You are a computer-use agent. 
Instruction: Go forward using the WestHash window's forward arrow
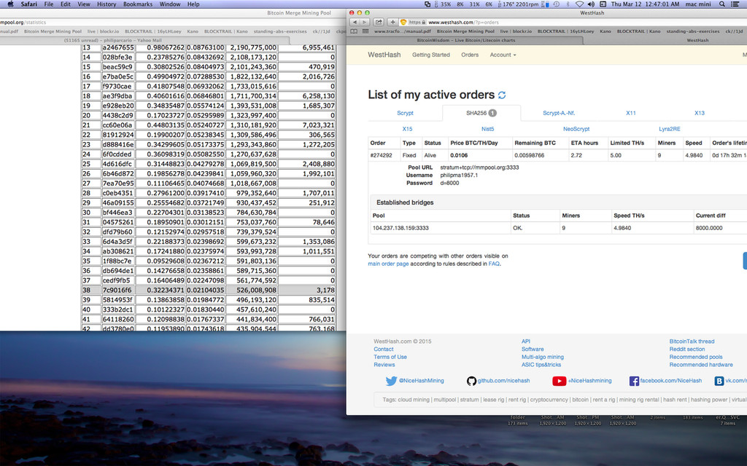(365, 22)
